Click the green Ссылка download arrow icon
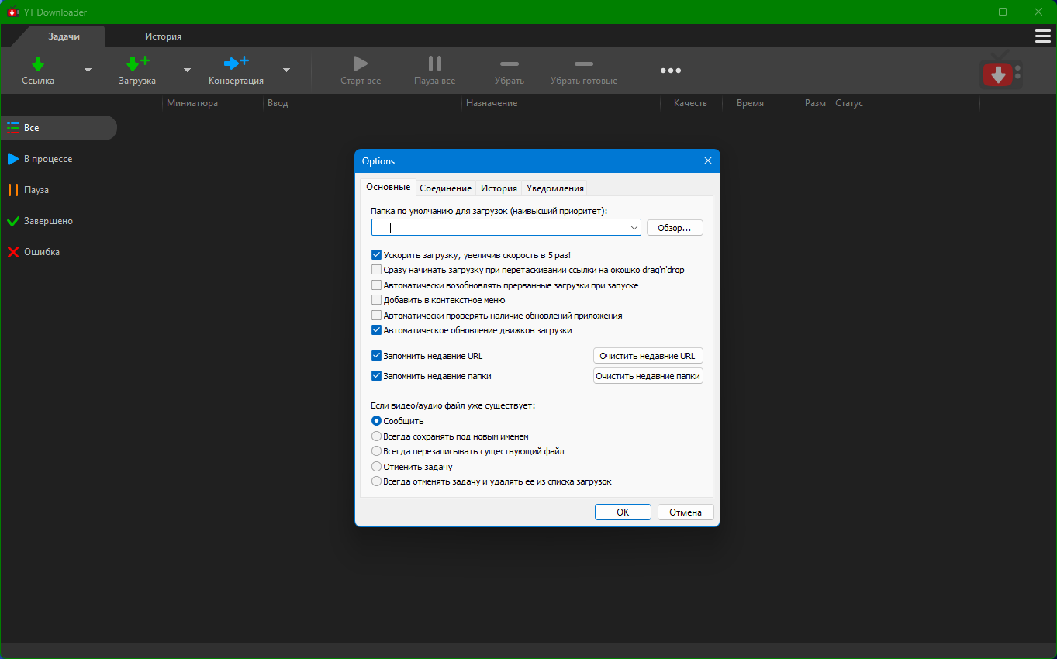Image resolution: width=1057 pixels, height=659 pixels. [x=38, y=64]
